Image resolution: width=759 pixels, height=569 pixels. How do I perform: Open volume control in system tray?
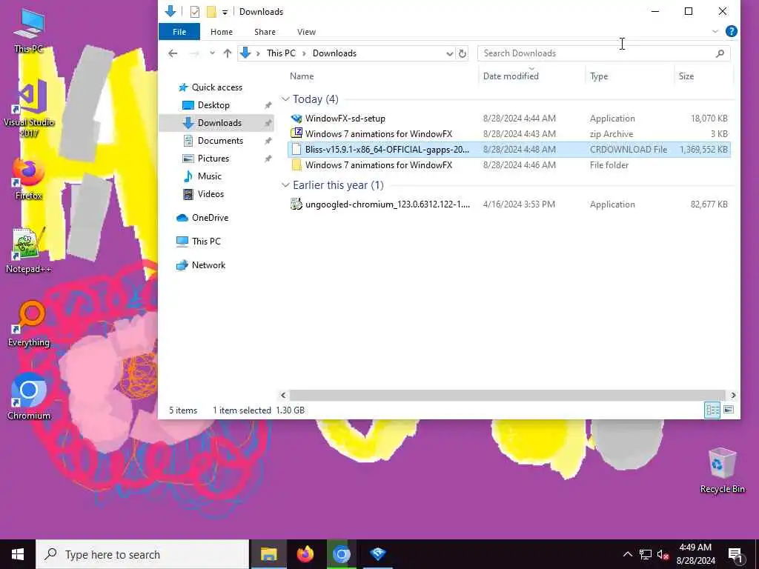tap(663, 554)
